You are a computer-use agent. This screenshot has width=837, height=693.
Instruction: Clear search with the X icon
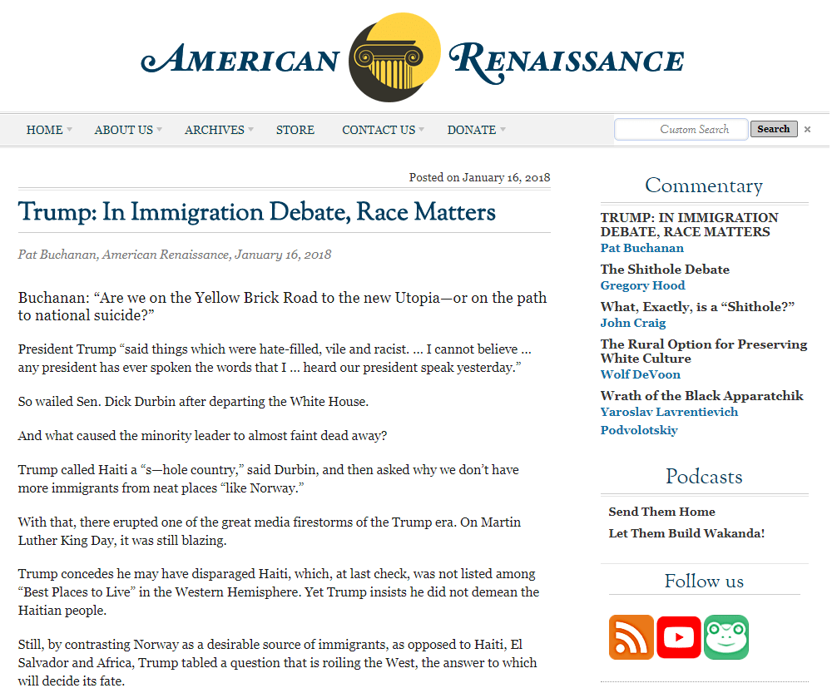[807, 130]
